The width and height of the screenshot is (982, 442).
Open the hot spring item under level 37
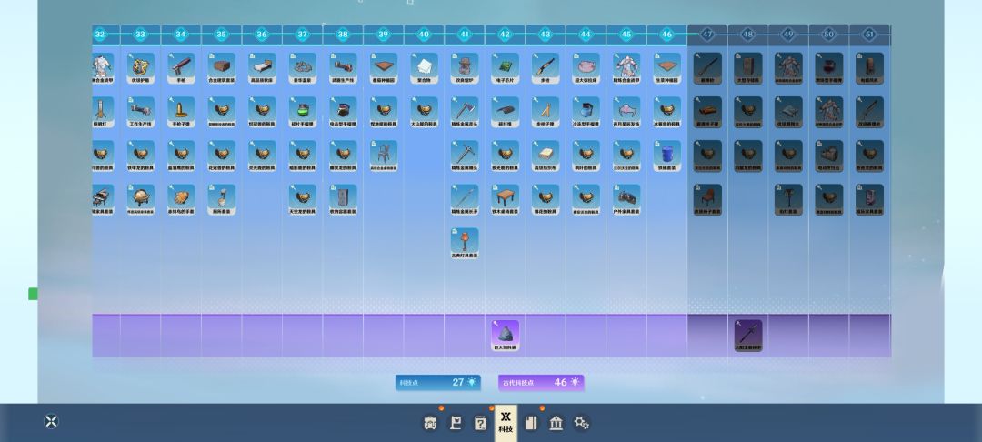303,68
